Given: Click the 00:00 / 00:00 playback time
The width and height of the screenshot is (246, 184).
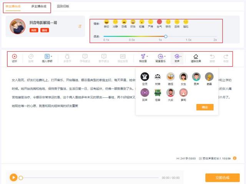Looking at the screenshot, I should [171, 178].
